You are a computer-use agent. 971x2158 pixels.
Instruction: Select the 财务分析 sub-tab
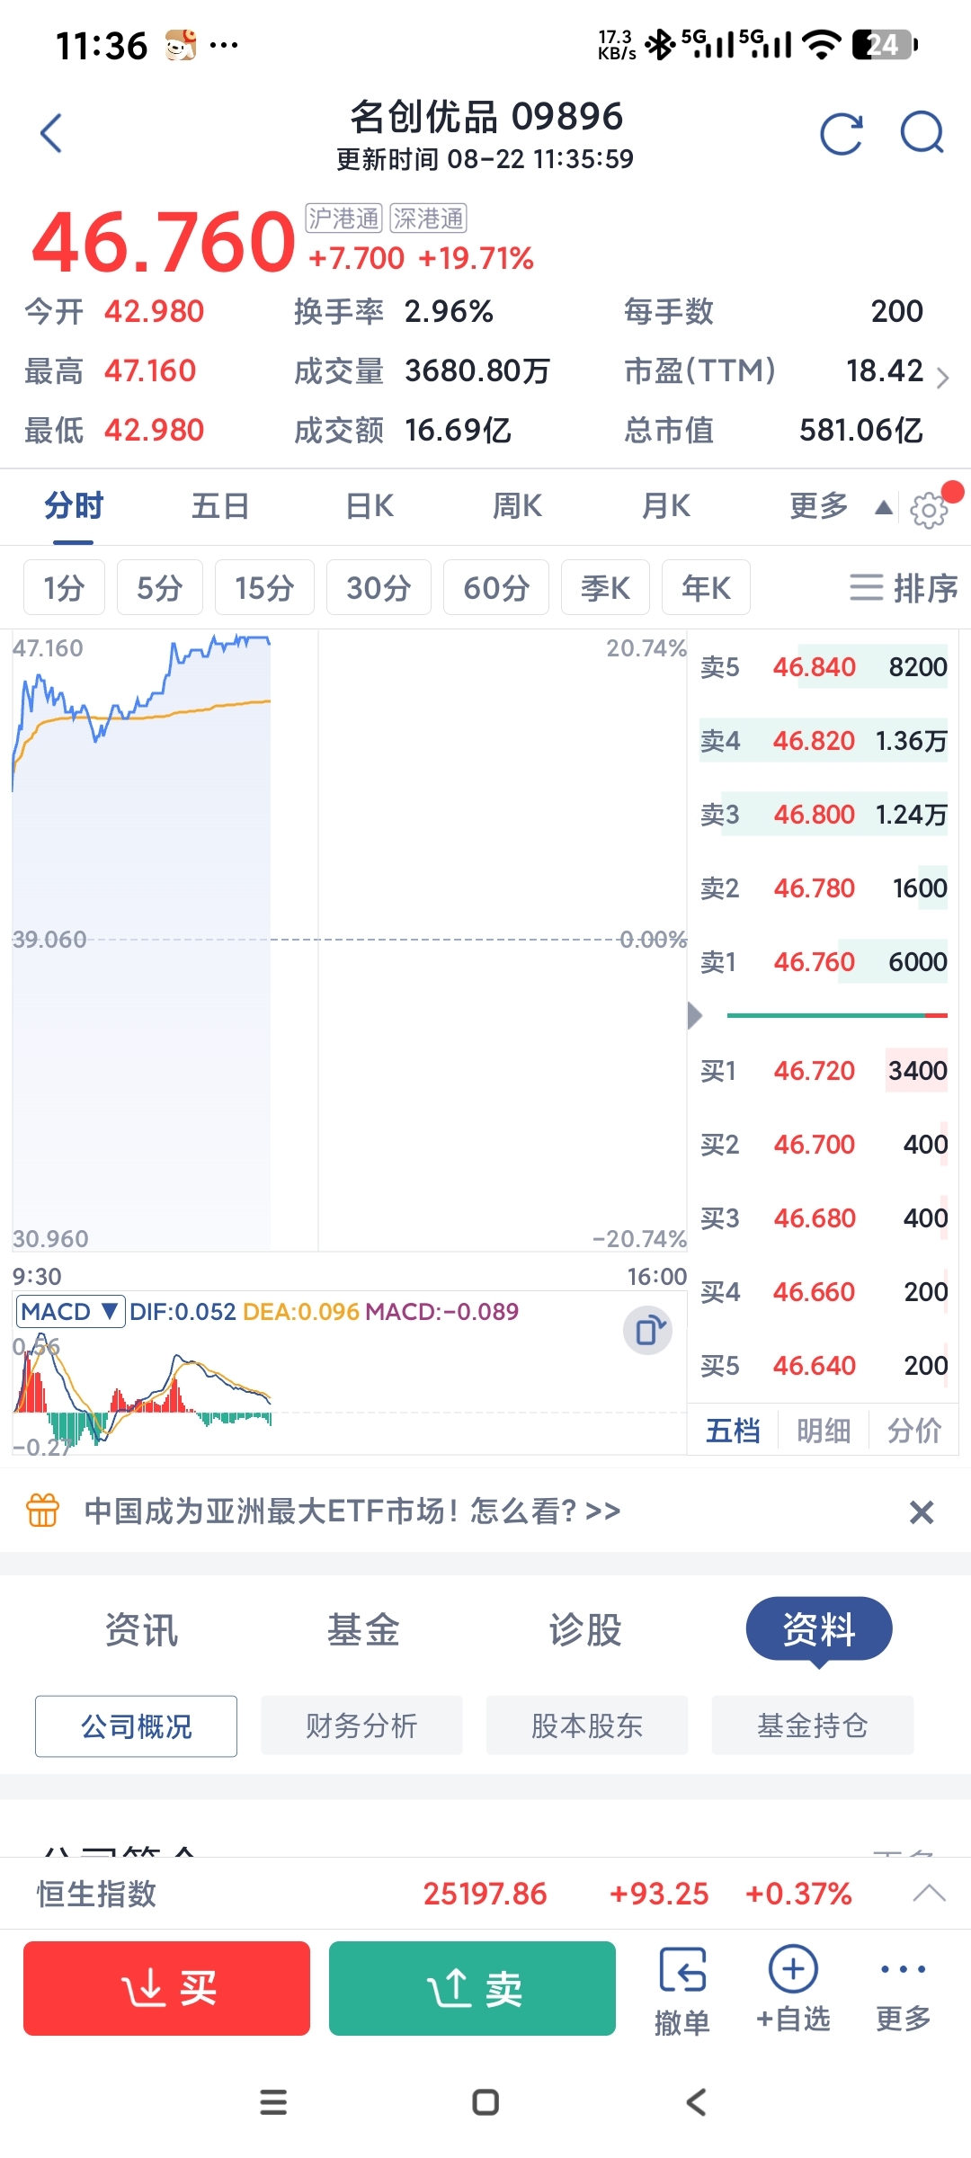(x=361, y=1726)
